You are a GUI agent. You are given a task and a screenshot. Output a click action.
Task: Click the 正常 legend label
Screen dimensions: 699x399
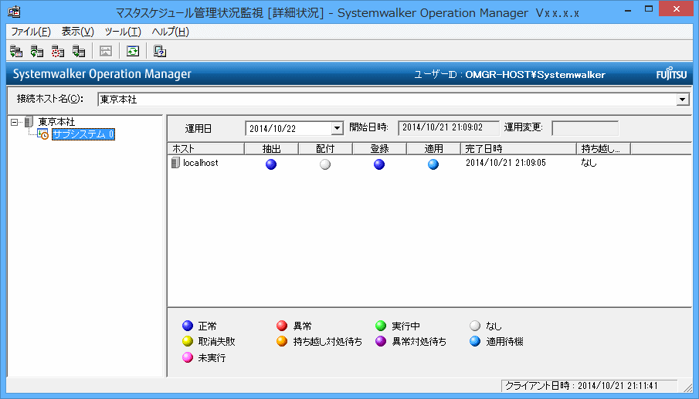[x=207, y=326]
